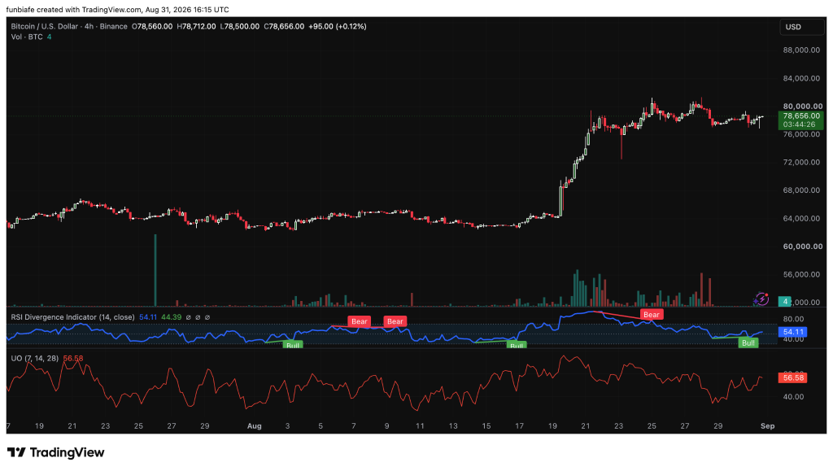Click the funbiafe created with TradingView.com caption
The width and height of the screenshot is (833, 471).
(117, 10)
